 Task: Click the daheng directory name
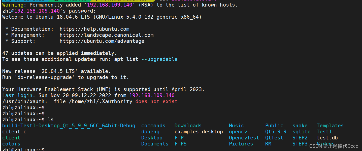point(150,132)
